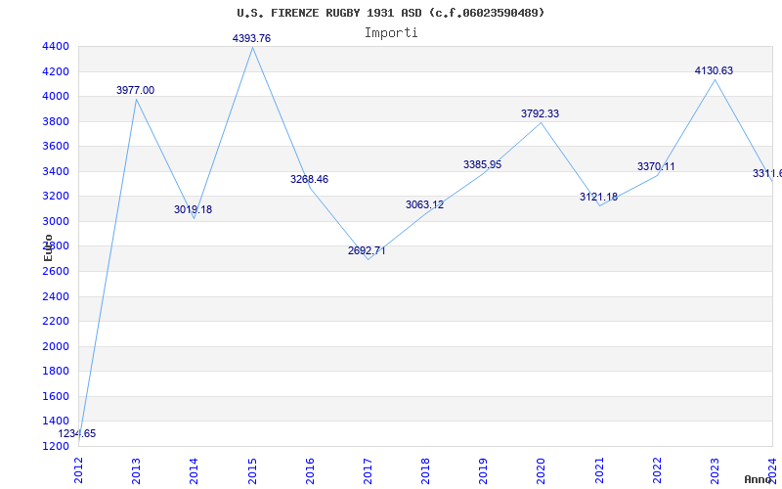Select the 3063.12 data label

coord(424,204)
